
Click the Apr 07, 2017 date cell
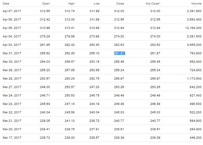pyautogui.click(x=12, y=11)
